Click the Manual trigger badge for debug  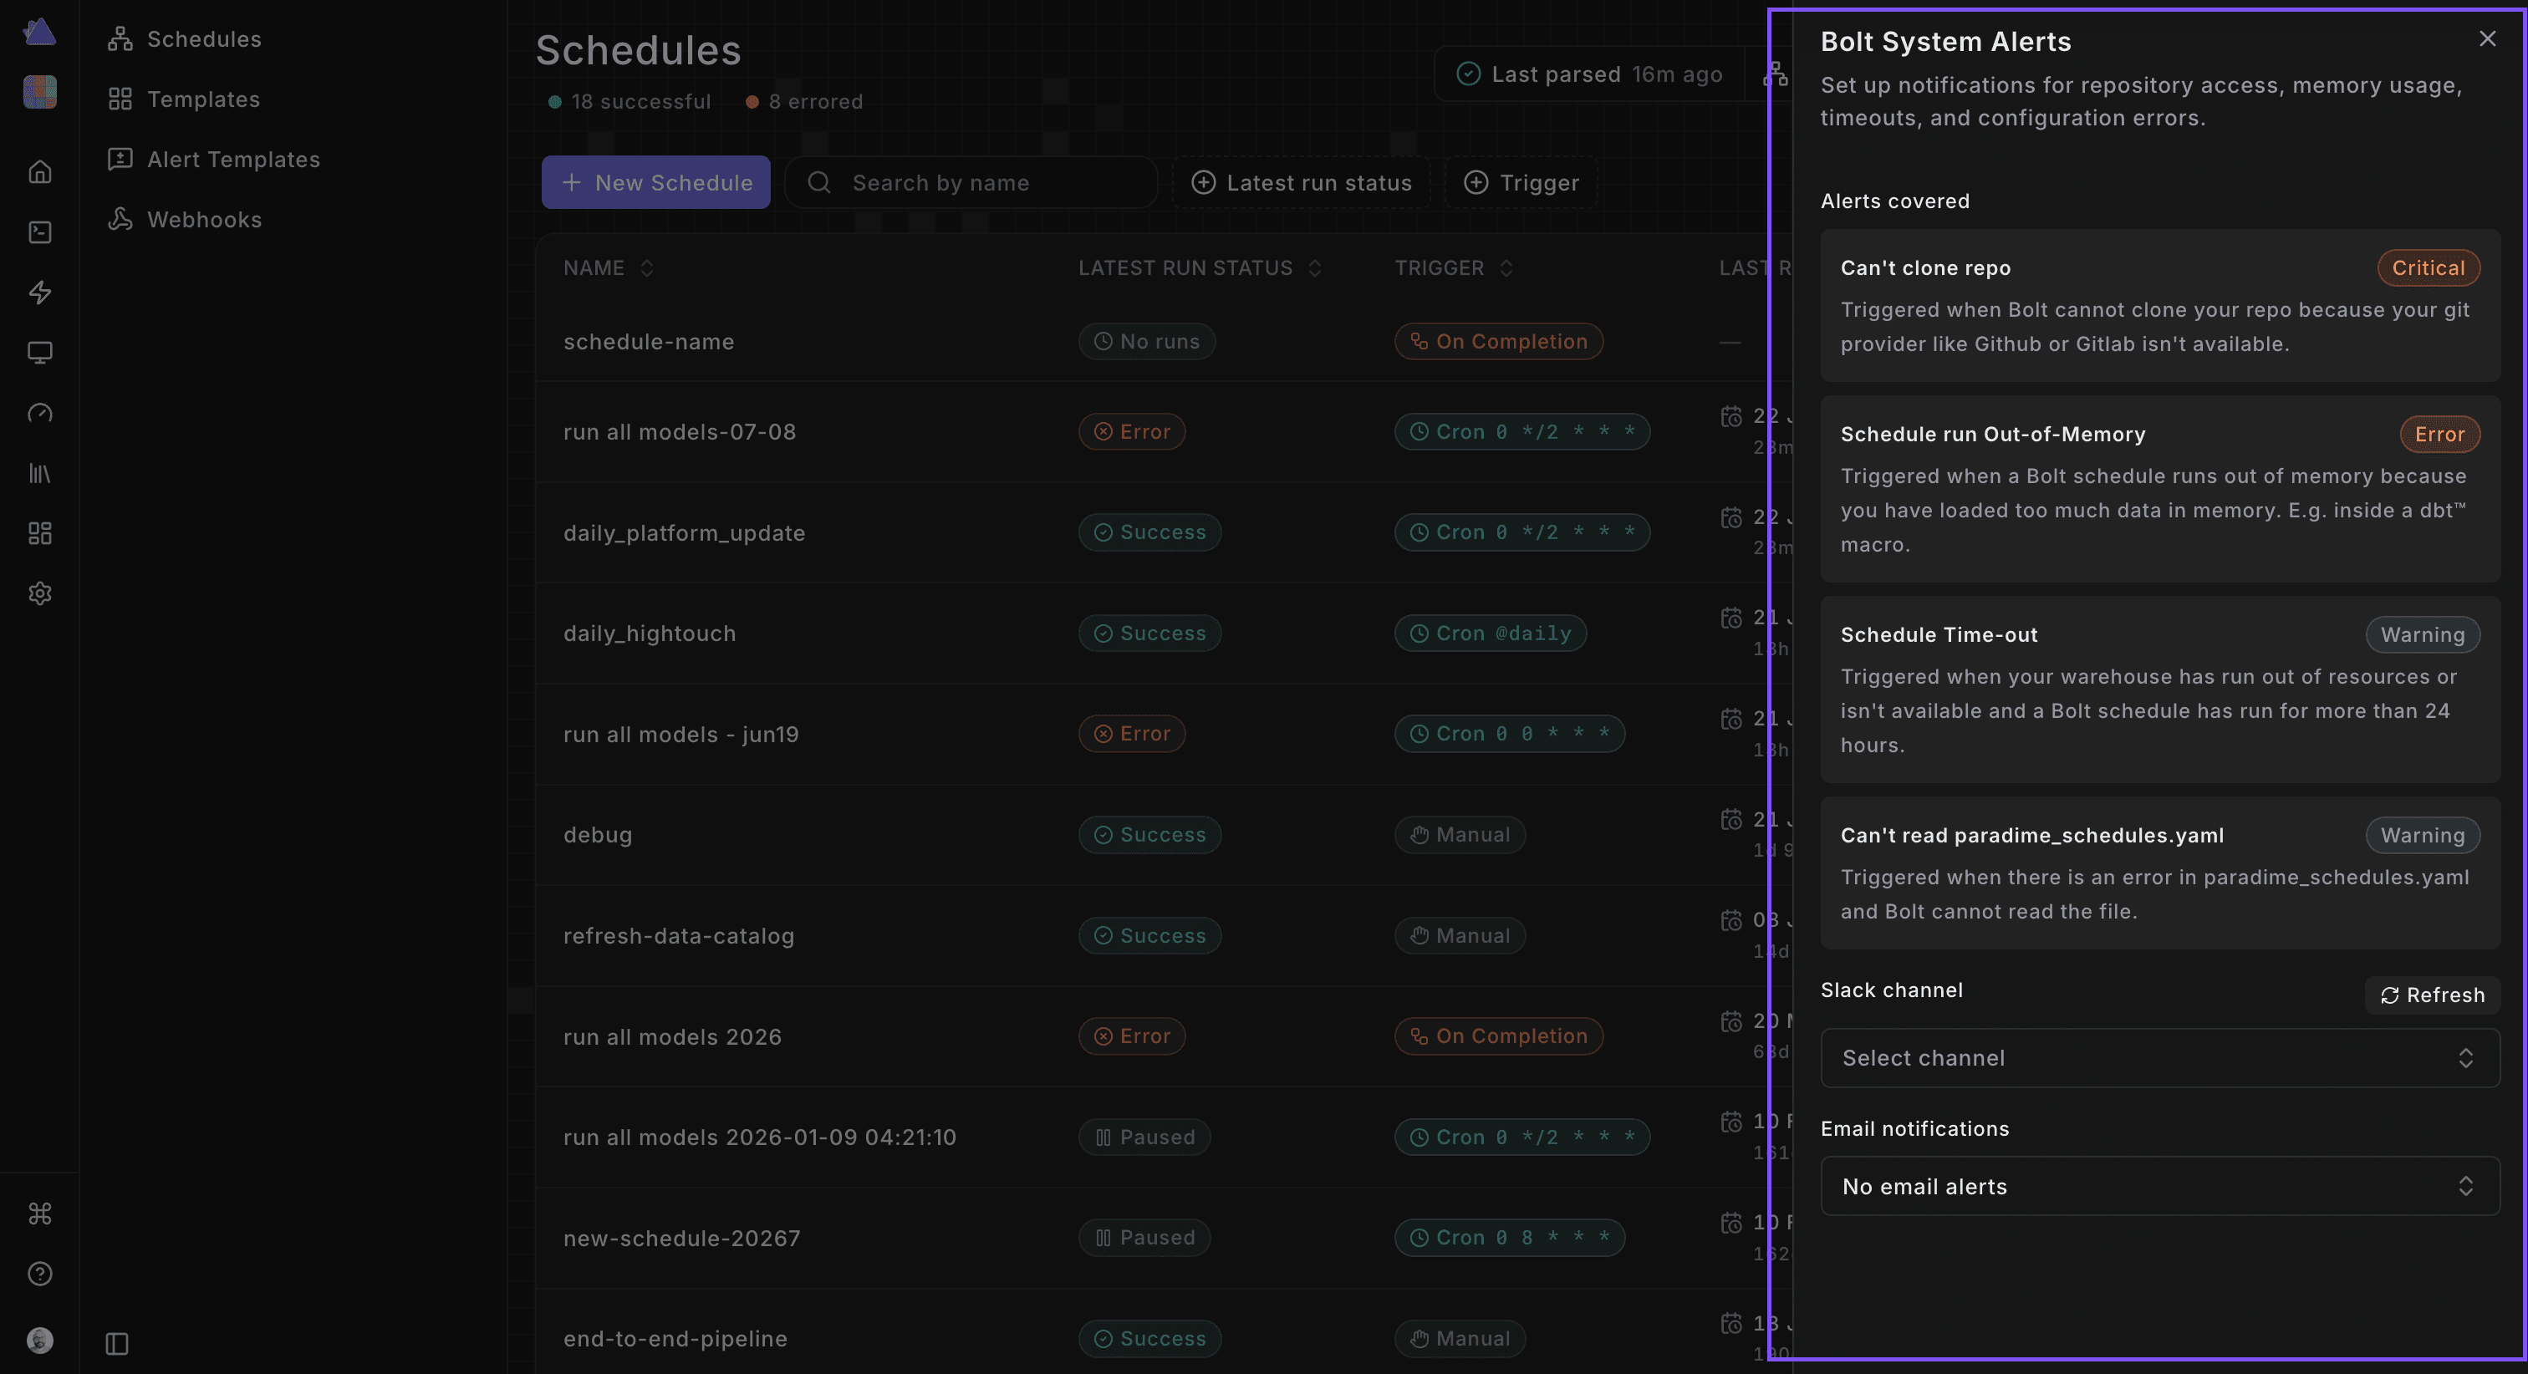(1460, 834)
